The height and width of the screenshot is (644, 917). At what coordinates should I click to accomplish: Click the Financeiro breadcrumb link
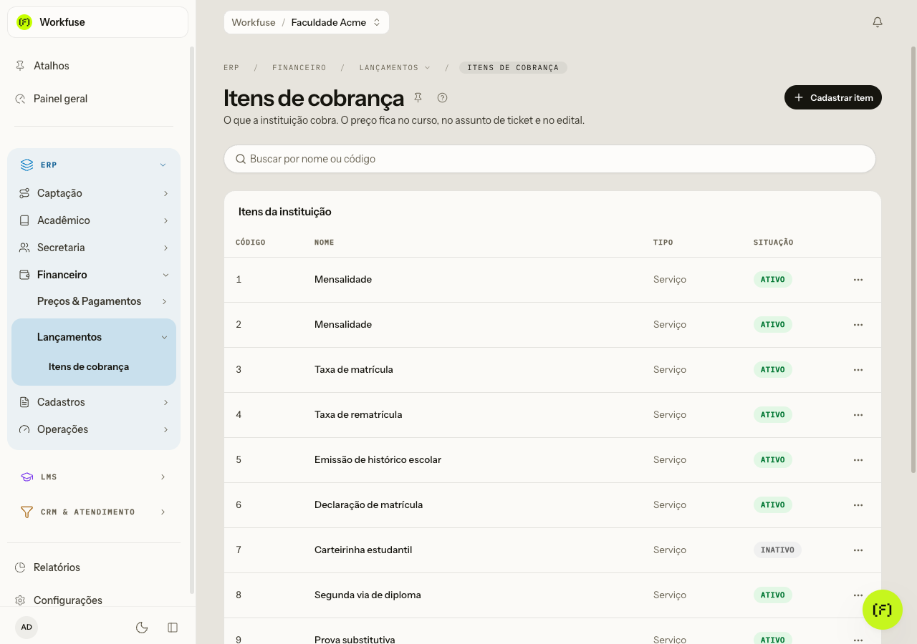(299, 67)
